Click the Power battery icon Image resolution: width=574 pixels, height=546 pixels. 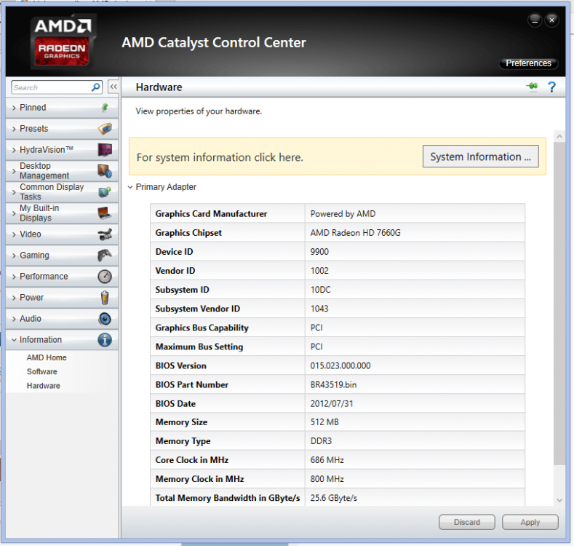[105, 298]
